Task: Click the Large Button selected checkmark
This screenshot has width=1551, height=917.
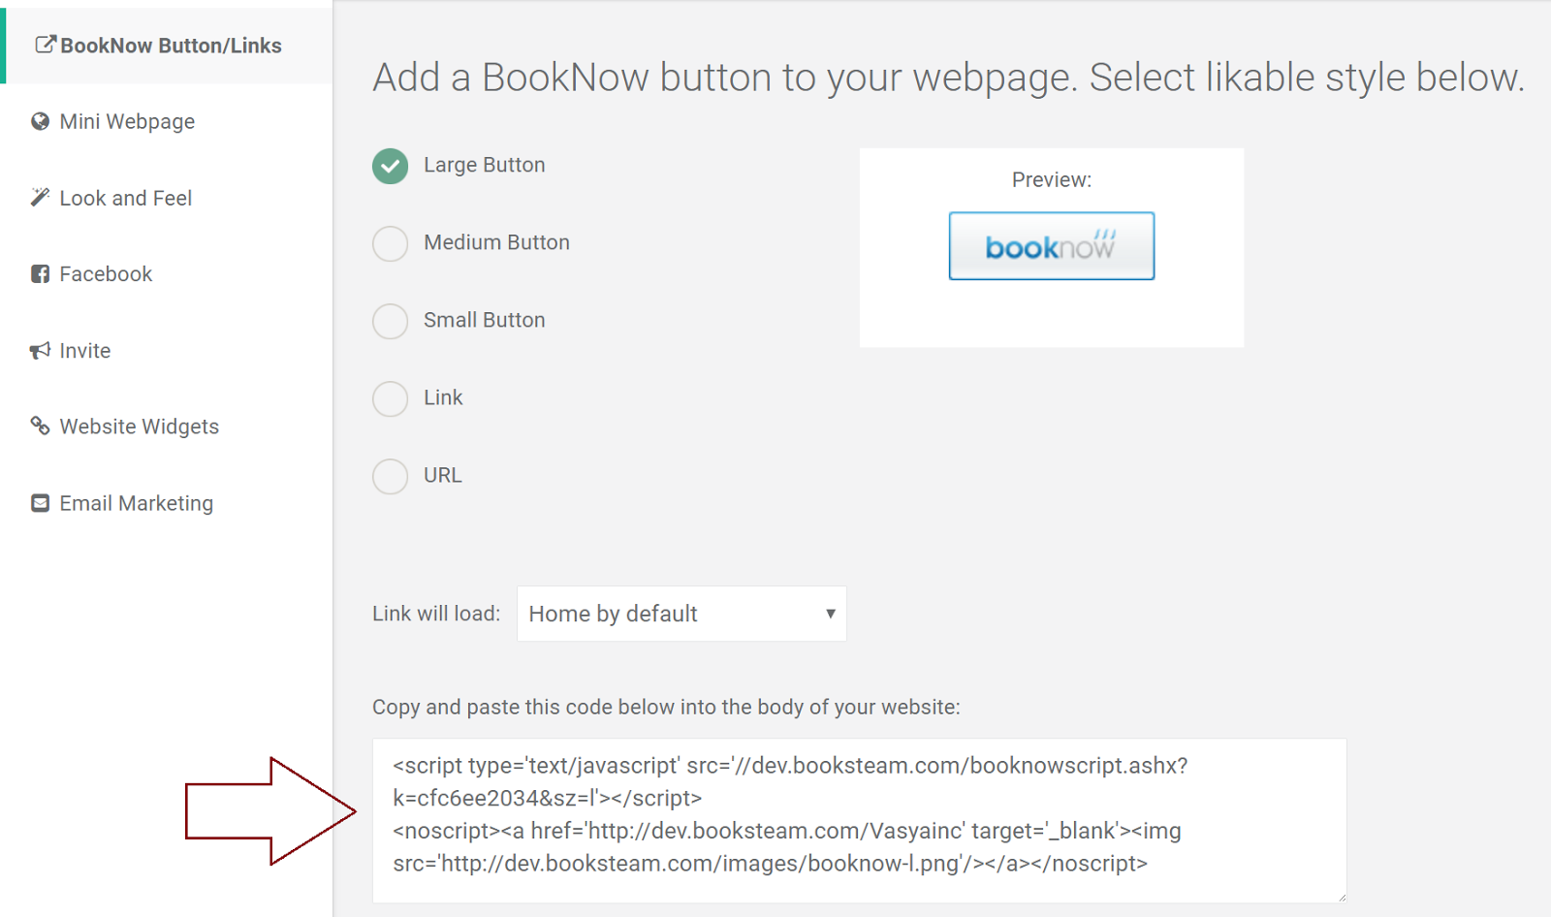Action: (x=390, y=166)
